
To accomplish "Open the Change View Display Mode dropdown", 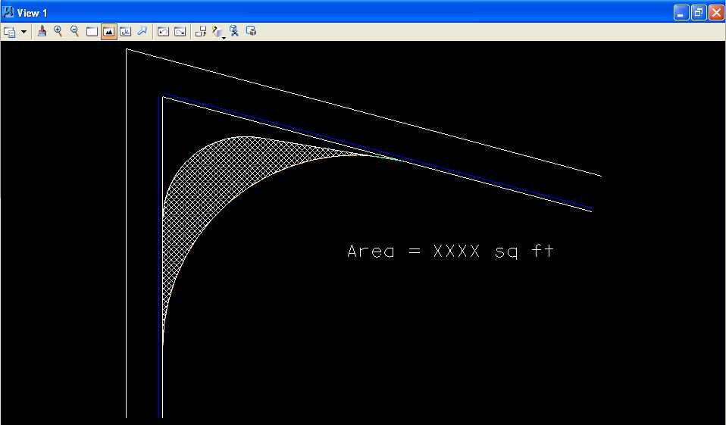I will (218, 32).
